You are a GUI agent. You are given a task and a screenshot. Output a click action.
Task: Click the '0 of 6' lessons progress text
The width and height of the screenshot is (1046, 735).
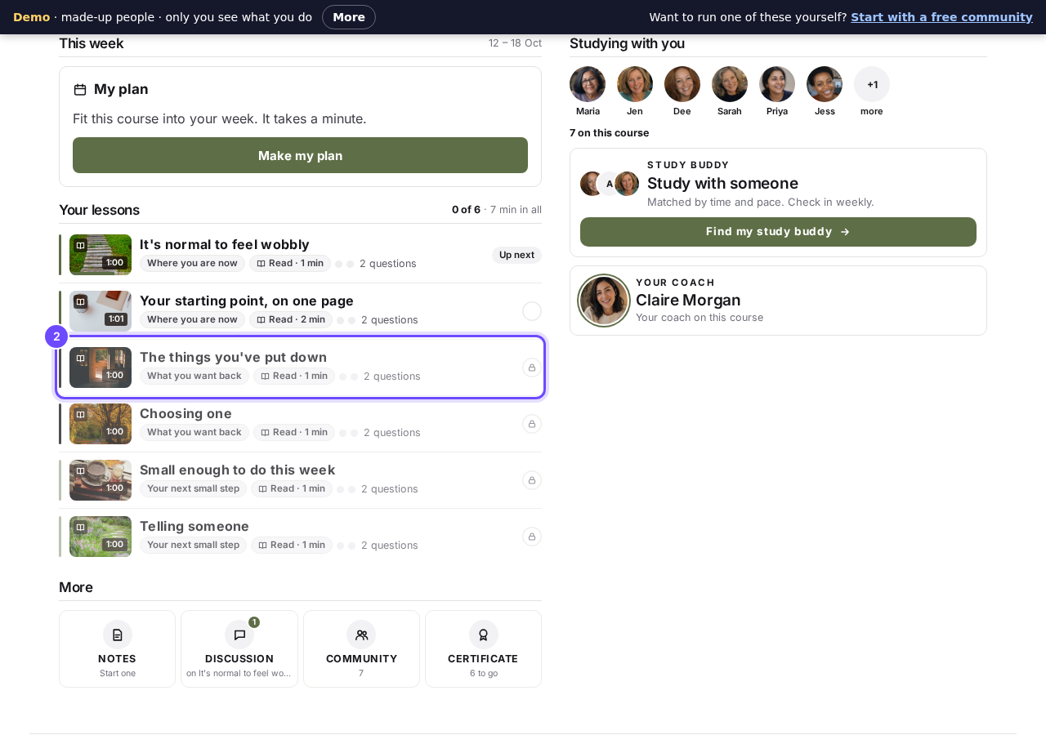[466, 210]
